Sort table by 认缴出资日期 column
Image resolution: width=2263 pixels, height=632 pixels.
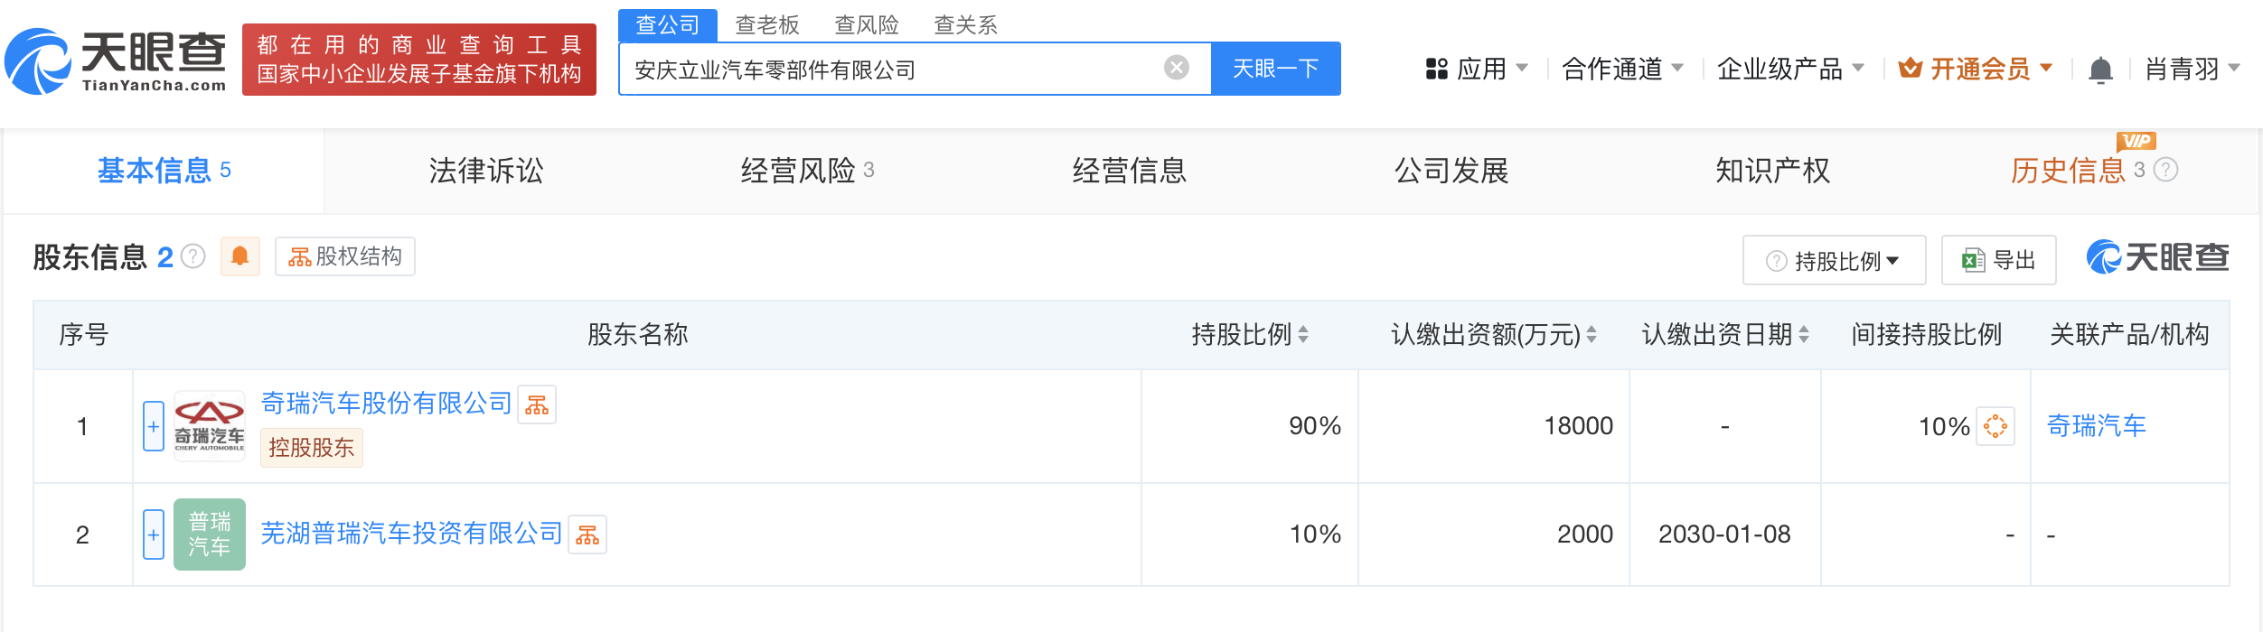(1804, 335)
